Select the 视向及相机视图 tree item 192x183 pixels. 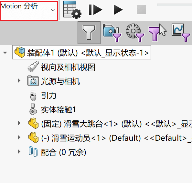click(68, 67)
